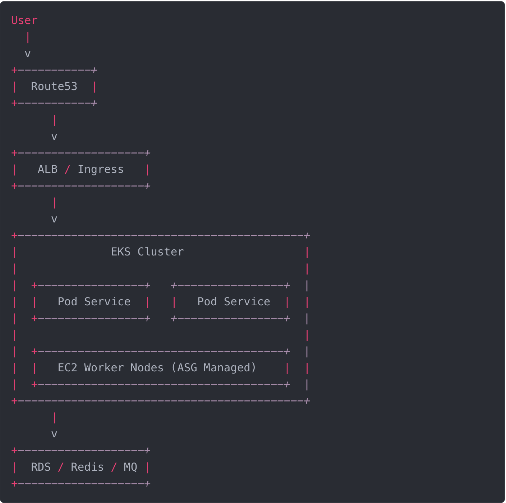The image size is (506, 503).
Task: Click the word "RDS"
Action: (41, 467)
